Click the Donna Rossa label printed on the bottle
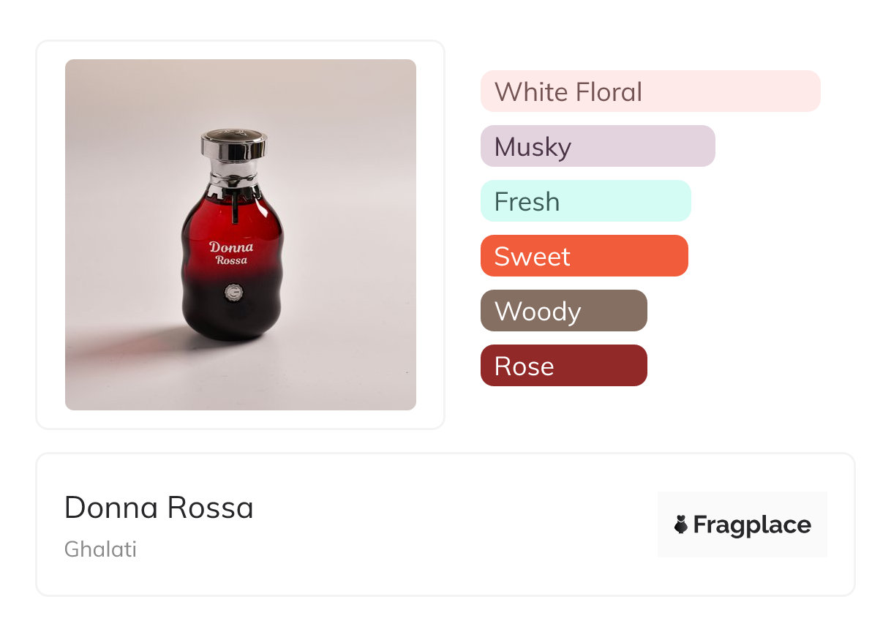Viewport: 891px width, 632px height. (x=231, y=252)
